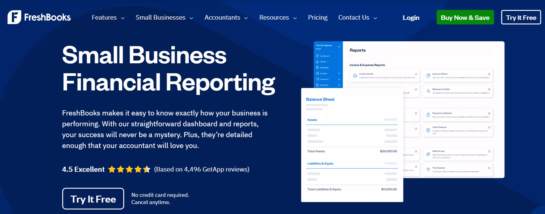
Task: Open the Accountants navigation menu
Action: point(226,18)
